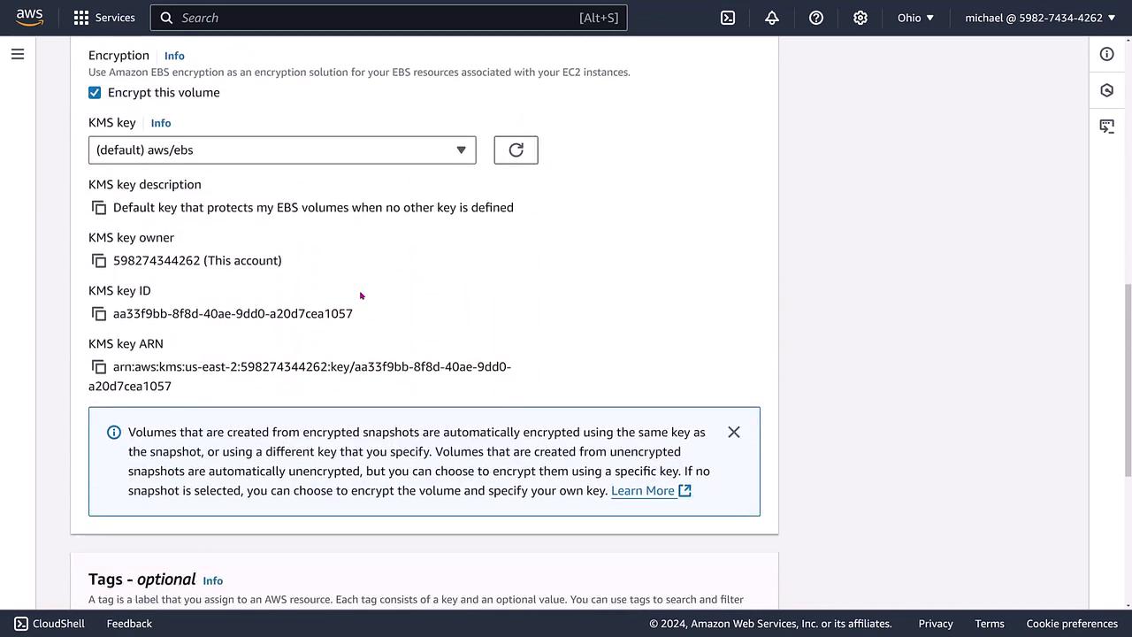Open the Services menu
Viewport: 1132px width, 637px height.
(x=104, y=18)
